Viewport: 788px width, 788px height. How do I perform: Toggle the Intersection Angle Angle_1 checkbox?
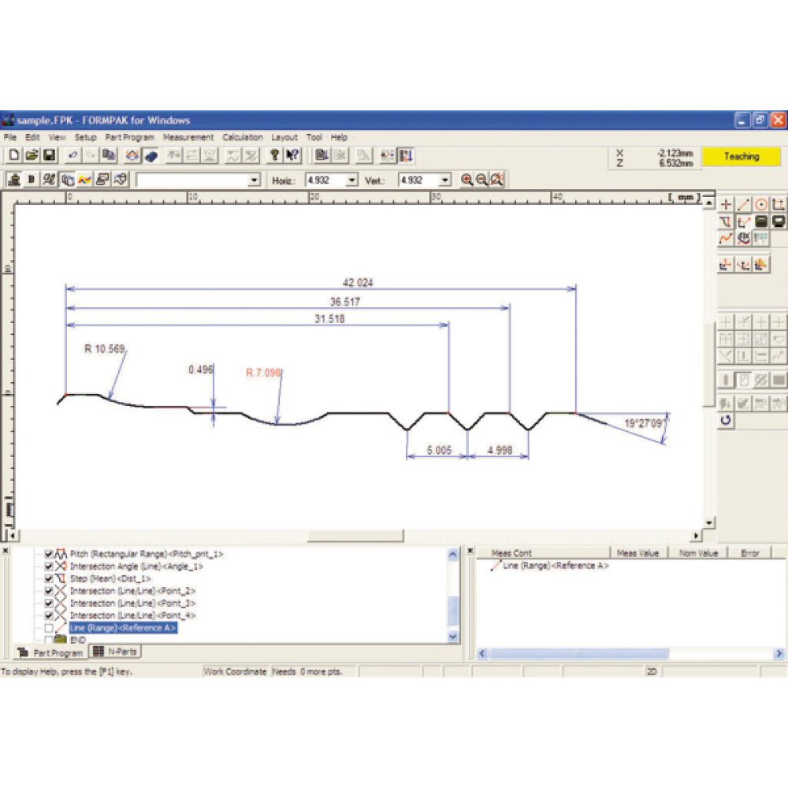[50, 567]
